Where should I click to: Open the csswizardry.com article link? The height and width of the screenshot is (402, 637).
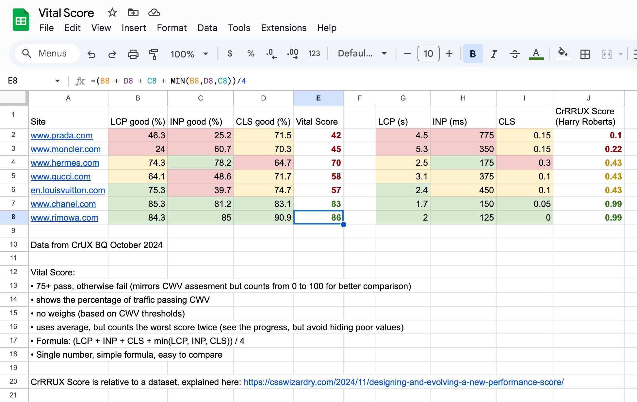click(404, 382)
